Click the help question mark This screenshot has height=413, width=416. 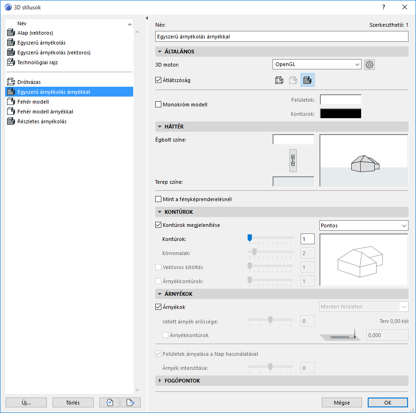384,7
